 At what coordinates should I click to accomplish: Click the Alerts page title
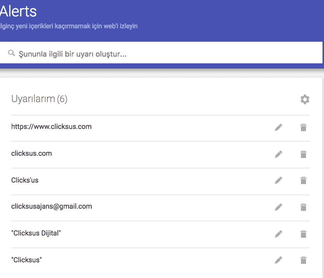click(18, 12)
